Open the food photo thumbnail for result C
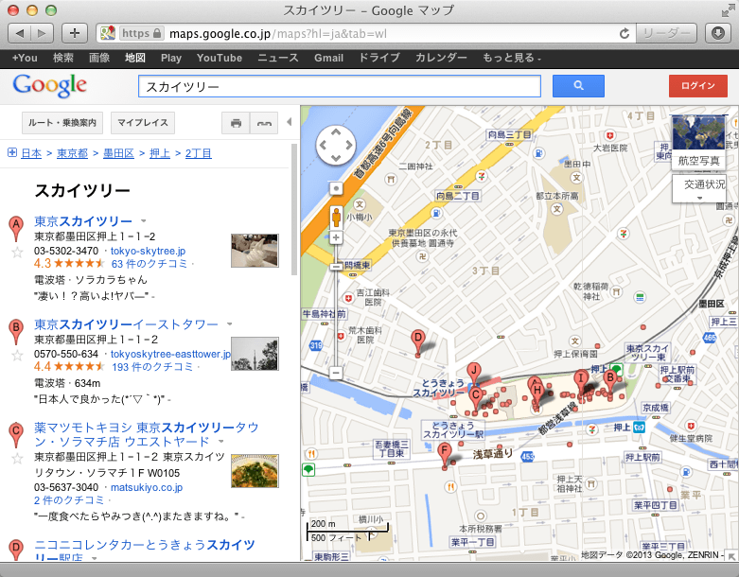This screenshot has height=577, width=739. (x=255, y=470)
